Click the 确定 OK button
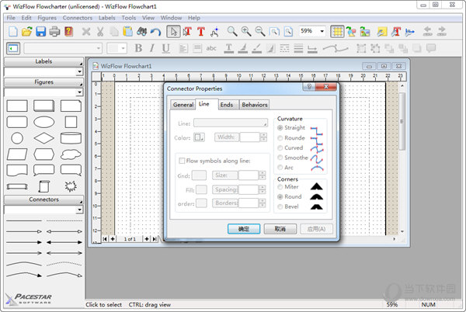This screenshot has width=466, height=312. click(244, 229)
